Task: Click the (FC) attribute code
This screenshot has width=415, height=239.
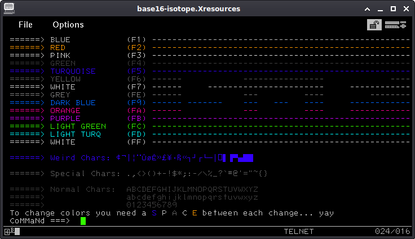Action: click(136, 126)
